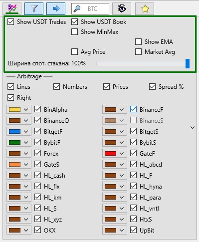Open HL_cash color dropdown

19,175
